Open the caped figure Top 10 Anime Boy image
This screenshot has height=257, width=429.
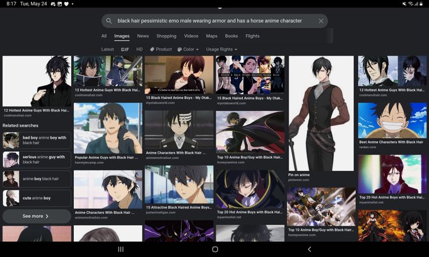(250, 132)
